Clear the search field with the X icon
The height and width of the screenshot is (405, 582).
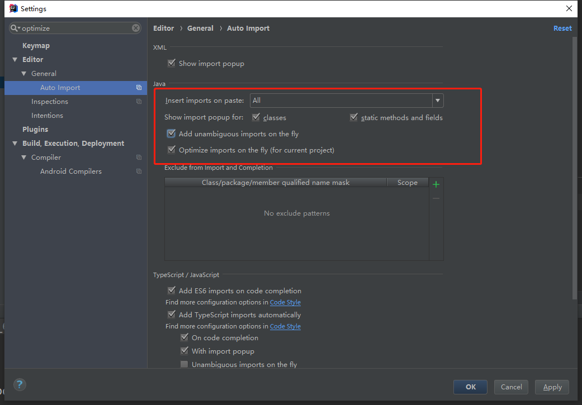point(136,28)
